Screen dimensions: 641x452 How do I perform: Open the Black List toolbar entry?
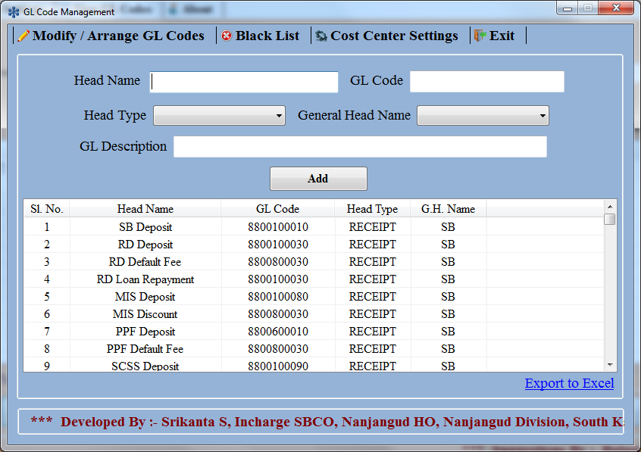point(262,35)
